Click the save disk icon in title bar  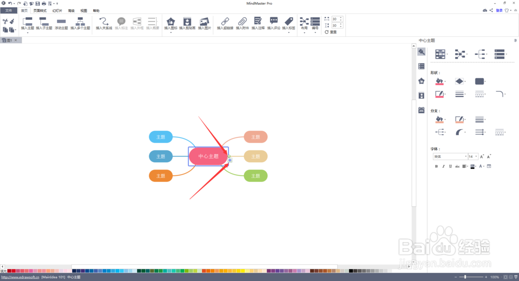[x=37, y=3]
